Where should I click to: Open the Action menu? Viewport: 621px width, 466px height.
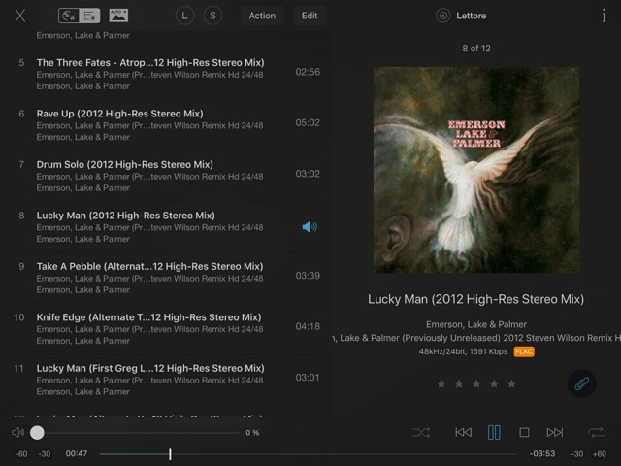tap(262, 16)
